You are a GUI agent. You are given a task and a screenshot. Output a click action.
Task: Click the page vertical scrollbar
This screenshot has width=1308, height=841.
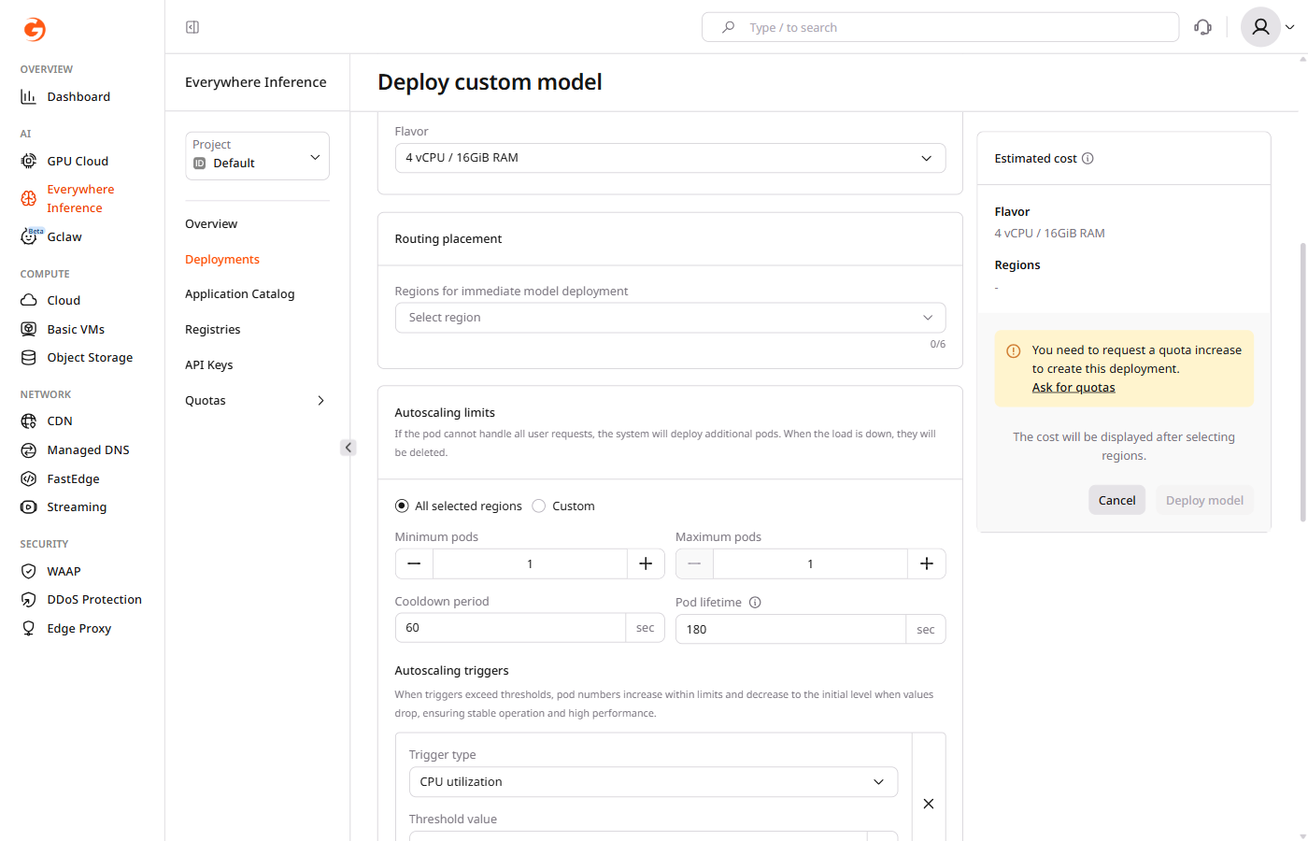click(1302, 383)
